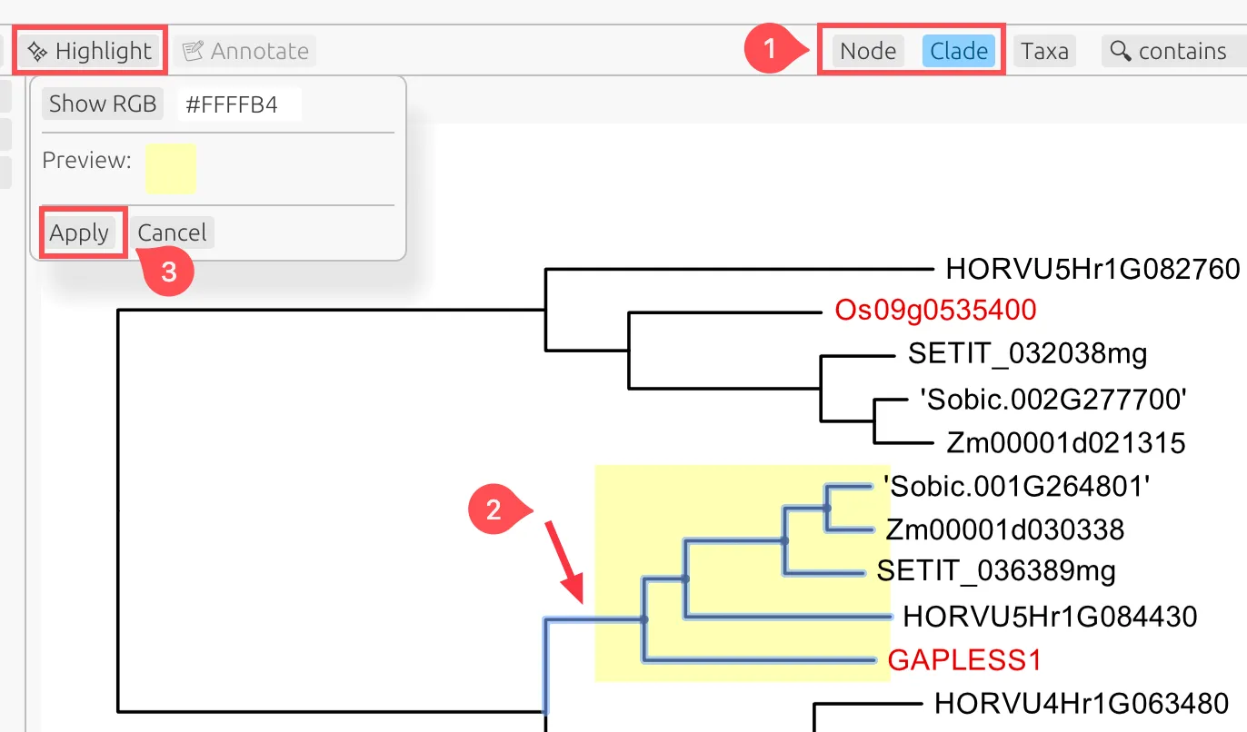Select the GAPLESS1 taxon label
Image resolution: width=1247 pixels, height=732 pixels.
[x=964, y=659]
